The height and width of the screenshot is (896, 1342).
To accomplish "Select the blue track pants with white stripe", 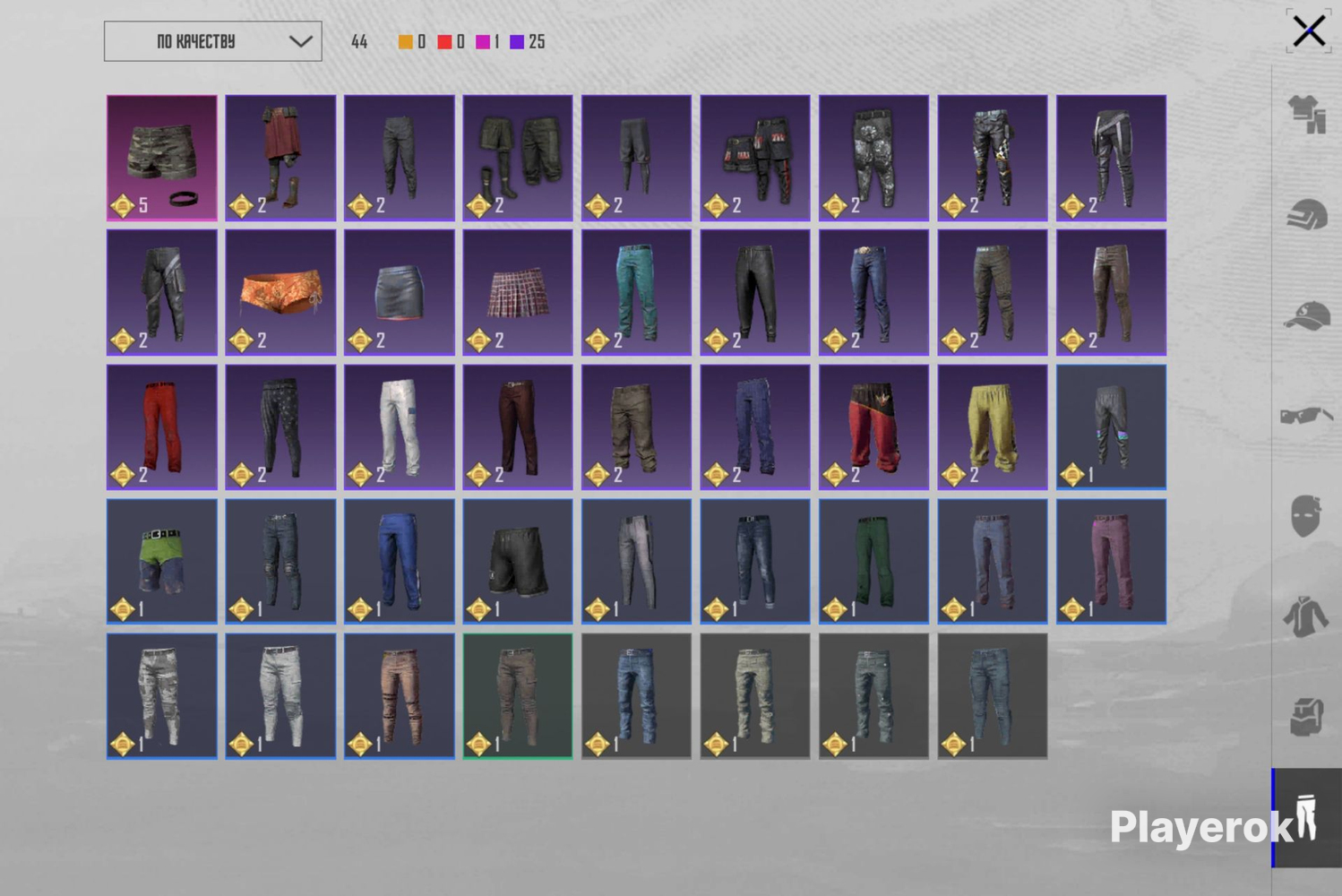I will click(x=400, y=562).
